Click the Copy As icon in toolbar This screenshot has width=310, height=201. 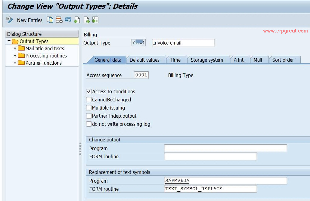[50, 20]
